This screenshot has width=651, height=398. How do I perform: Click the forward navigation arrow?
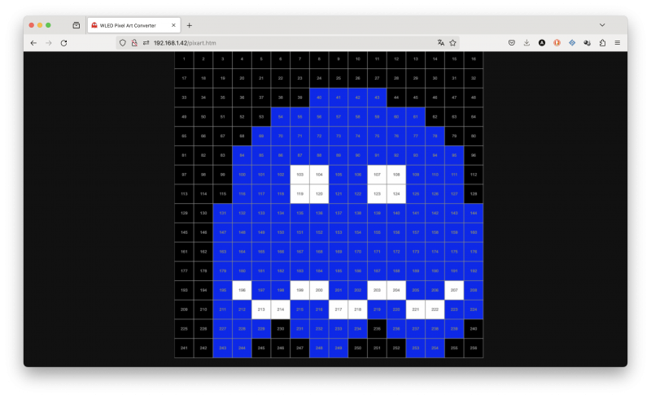(49, 43)
